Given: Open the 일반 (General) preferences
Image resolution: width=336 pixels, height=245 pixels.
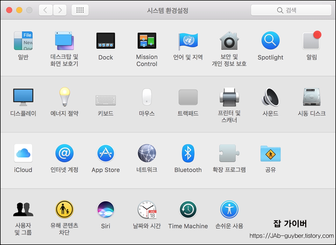Looking at the screenshot, I should (23, 41).
